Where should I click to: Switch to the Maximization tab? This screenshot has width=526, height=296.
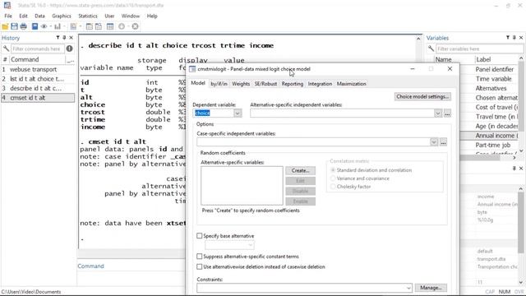click(351, 84)
